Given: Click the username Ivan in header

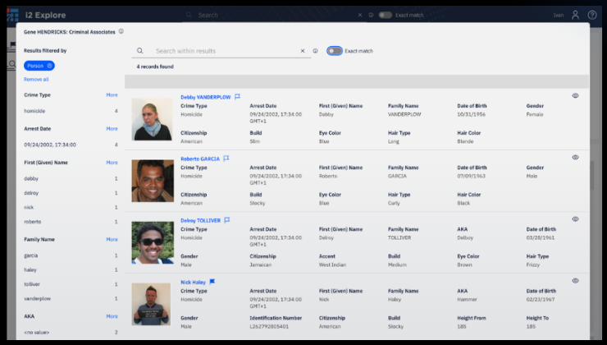Looking at the screenshot, I should [559, 15].
